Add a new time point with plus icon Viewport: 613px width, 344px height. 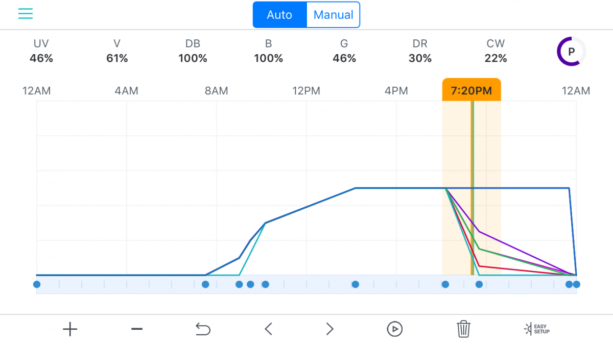pos(70,329)
